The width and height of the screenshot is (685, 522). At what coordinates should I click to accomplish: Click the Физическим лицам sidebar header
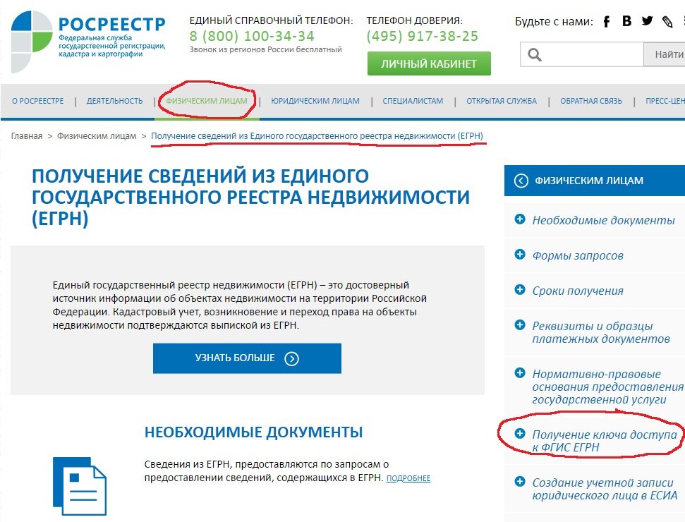pyautogui.click(x=595, y=181)
